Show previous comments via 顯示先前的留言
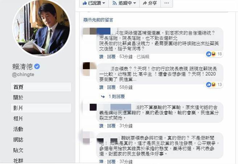This screenshot has height=164, width=238. 98,20
